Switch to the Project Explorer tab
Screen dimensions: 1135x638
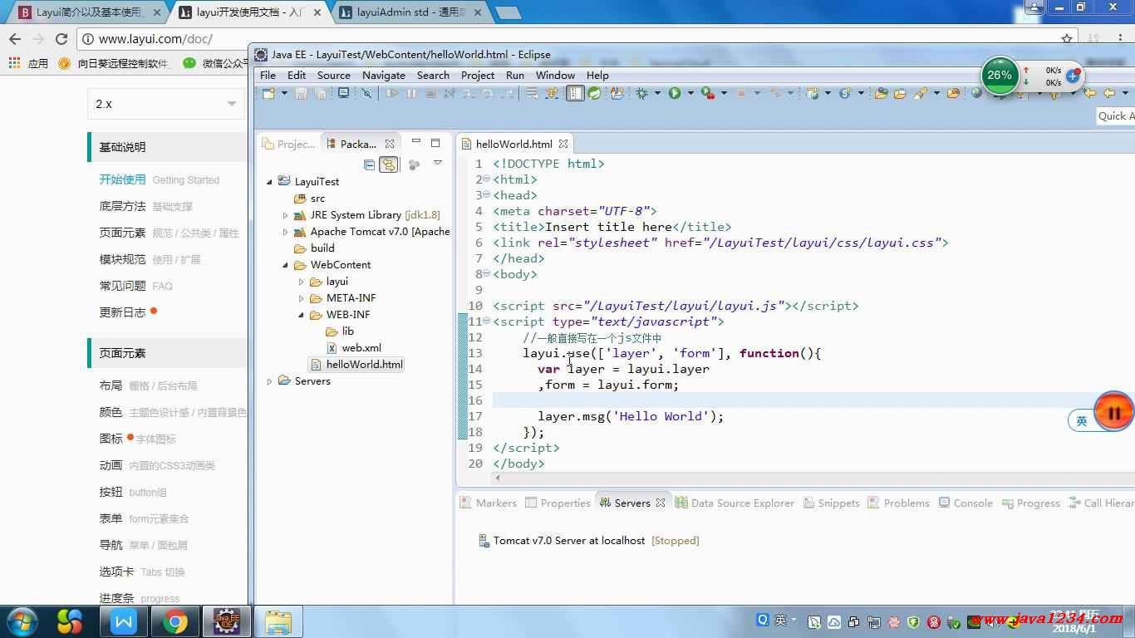point(289,144)
